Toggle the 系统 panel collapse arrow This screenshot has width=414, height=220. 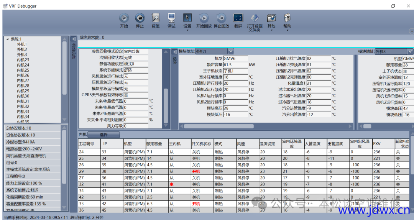click(174, 52)
